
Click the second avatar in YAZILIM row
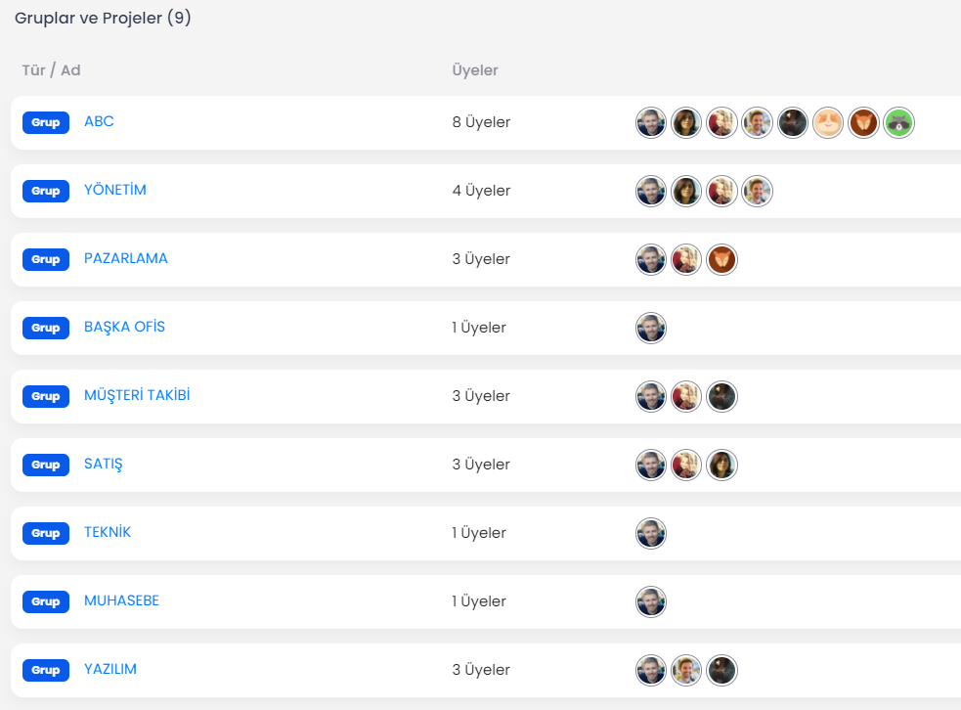[x=686, y=671]
